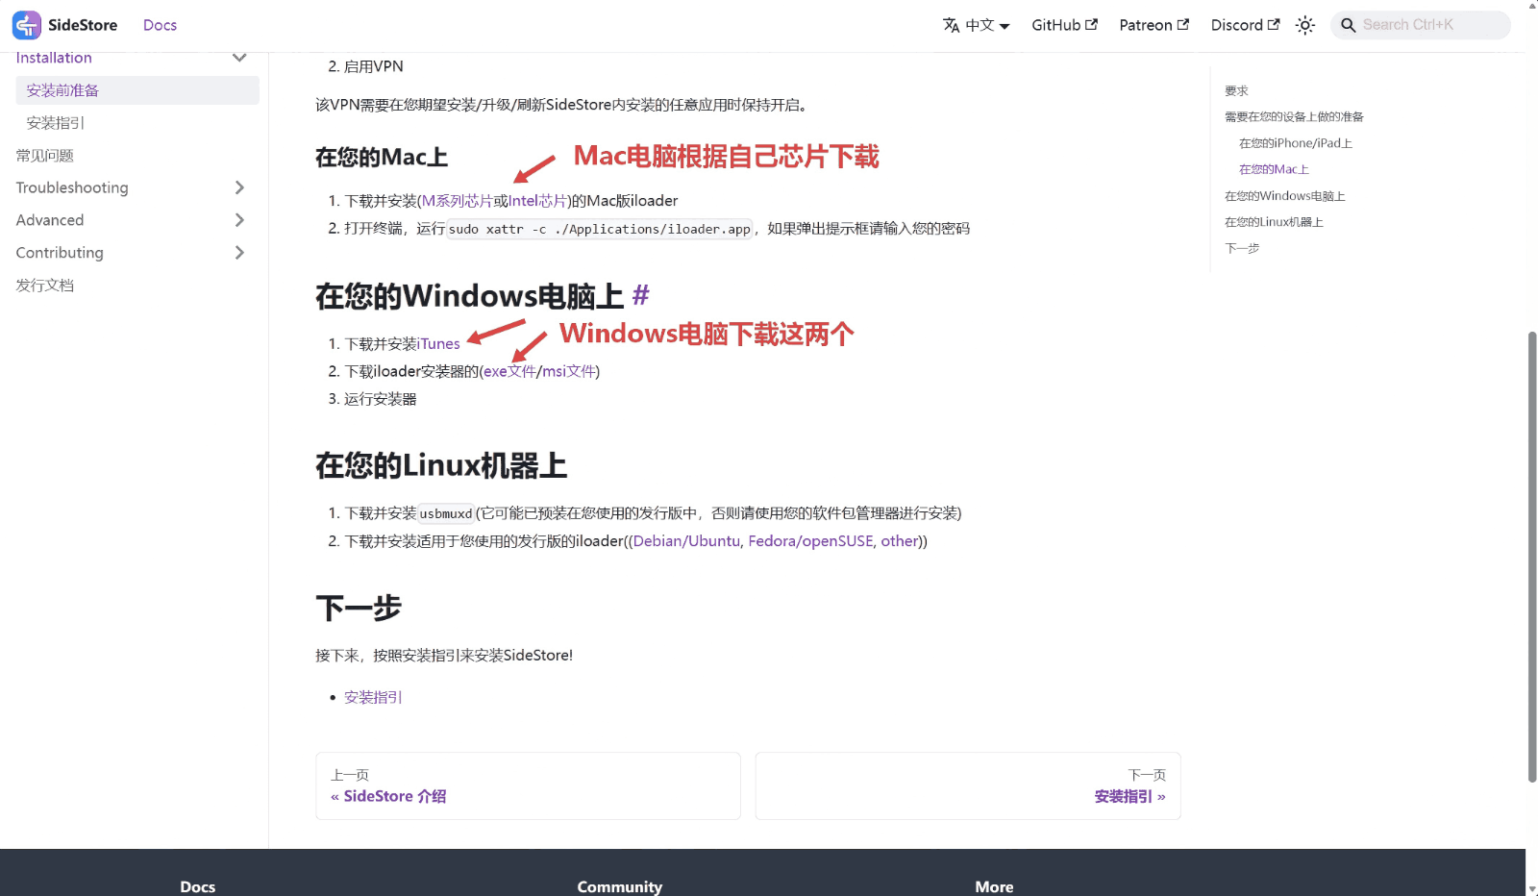The height and width of the screenshot is (896, 1538).
Task: Open Discord external link
Action: point(1245,25)
